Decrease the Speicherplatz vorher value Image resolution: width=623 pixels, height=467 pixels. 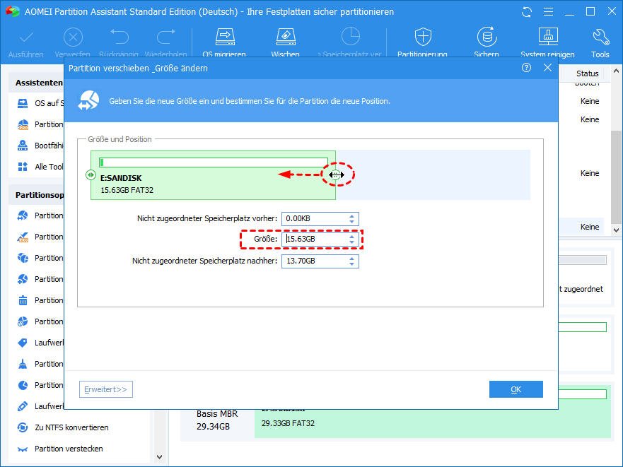click(x=351, y=221)
